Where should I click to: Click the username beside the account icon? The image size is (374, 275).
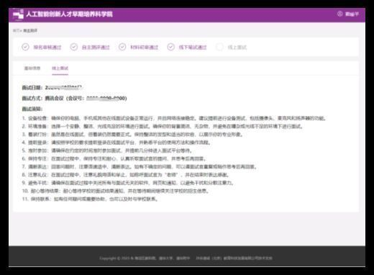click(x=352, y=14)
